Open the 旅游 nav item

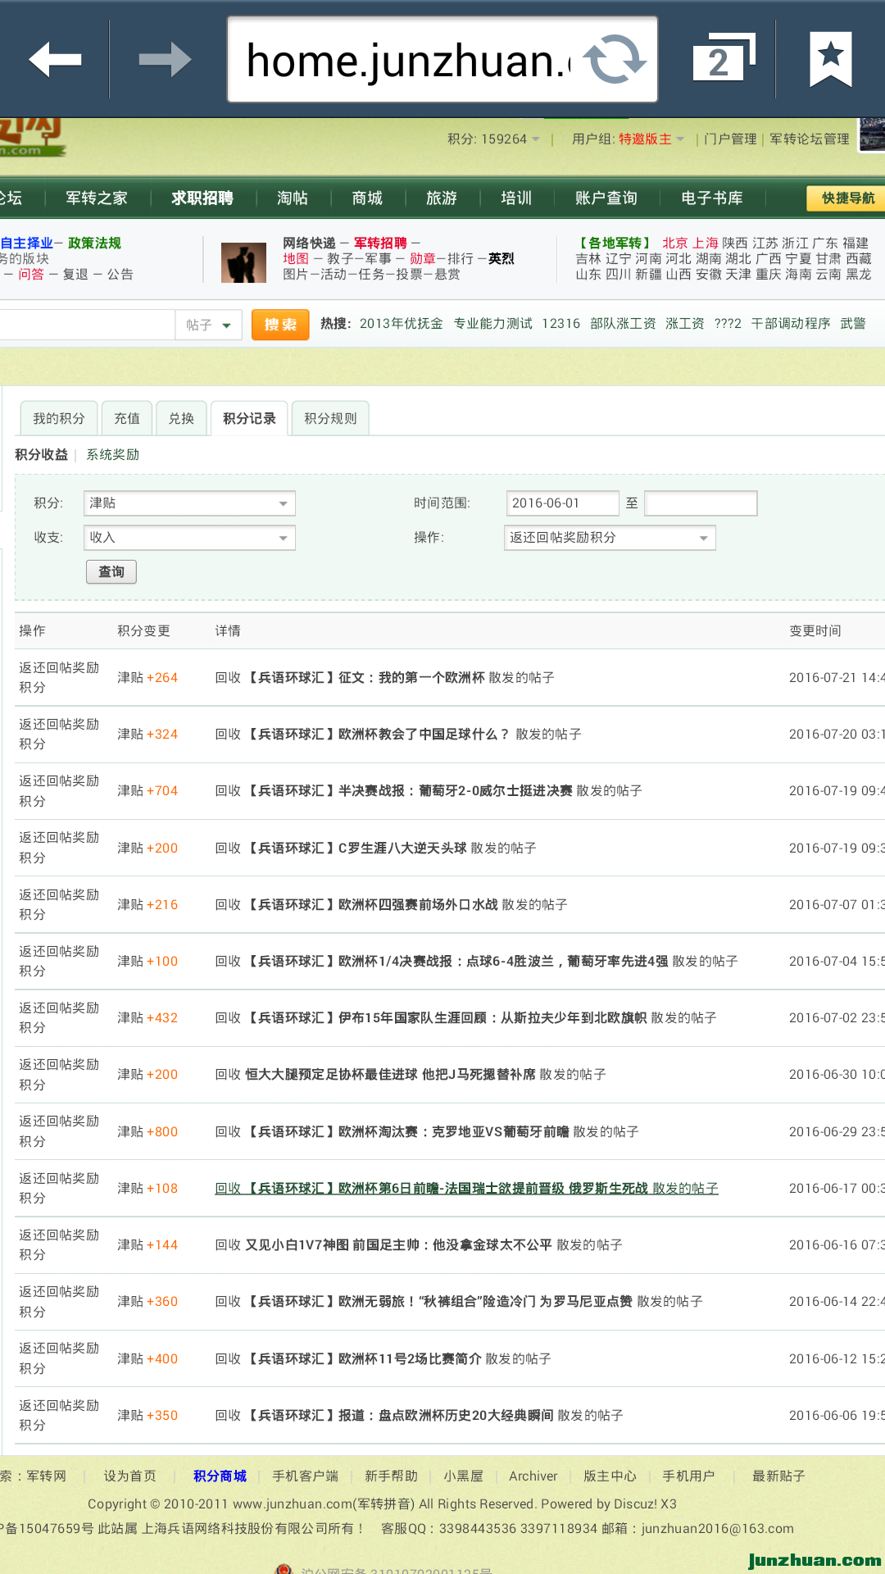pos(442,198)
